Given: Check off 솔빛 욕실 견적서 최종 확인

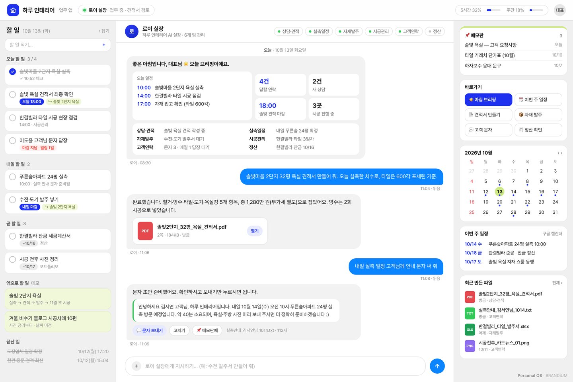Looking at the screenshot, I should click(13, 95).
